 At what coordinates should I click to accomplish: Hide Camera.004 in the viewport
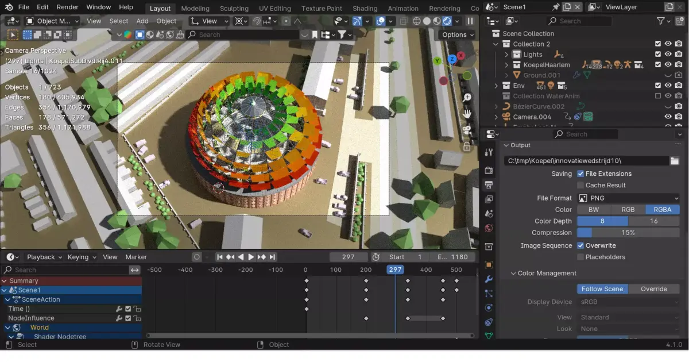click(668, 117)
